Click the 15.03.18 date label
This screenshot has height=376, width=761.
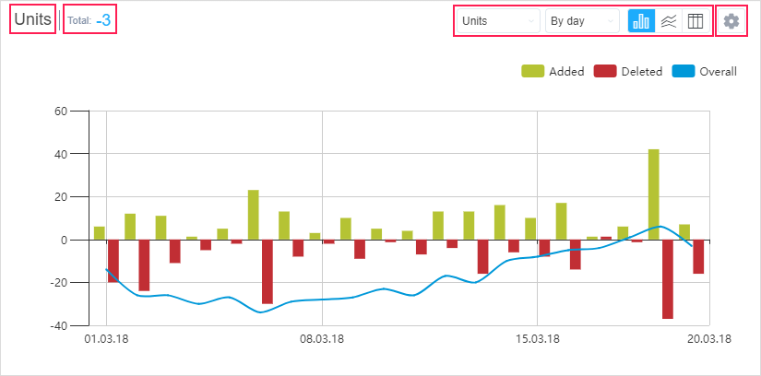coord(538,338)
